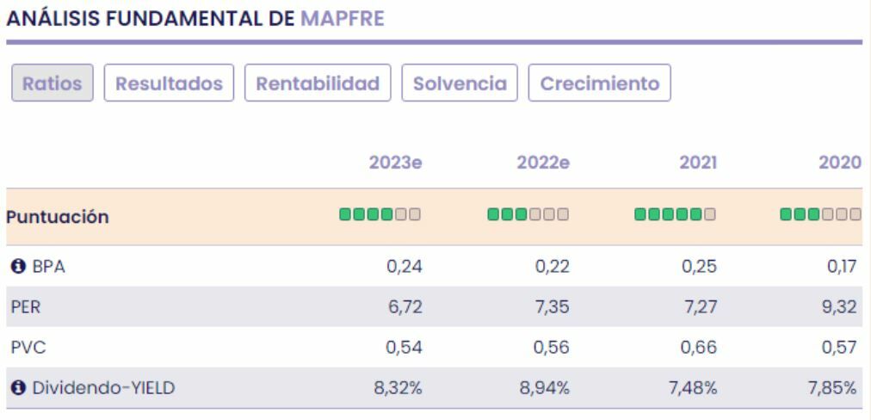Screen dimensions: 871x420
Task: Click the 8,32% dividend yield value
Action: click(399, 388)
